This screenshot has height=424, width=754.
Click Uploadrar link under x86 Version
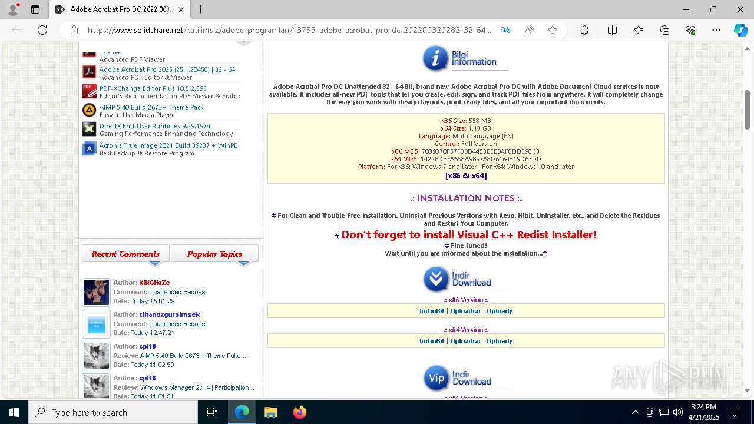point(465,311)
